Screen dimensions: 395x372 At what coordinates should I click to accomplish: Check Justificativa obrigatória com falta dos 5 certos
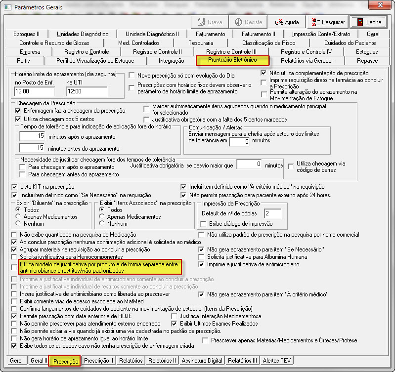coord(146,119)
